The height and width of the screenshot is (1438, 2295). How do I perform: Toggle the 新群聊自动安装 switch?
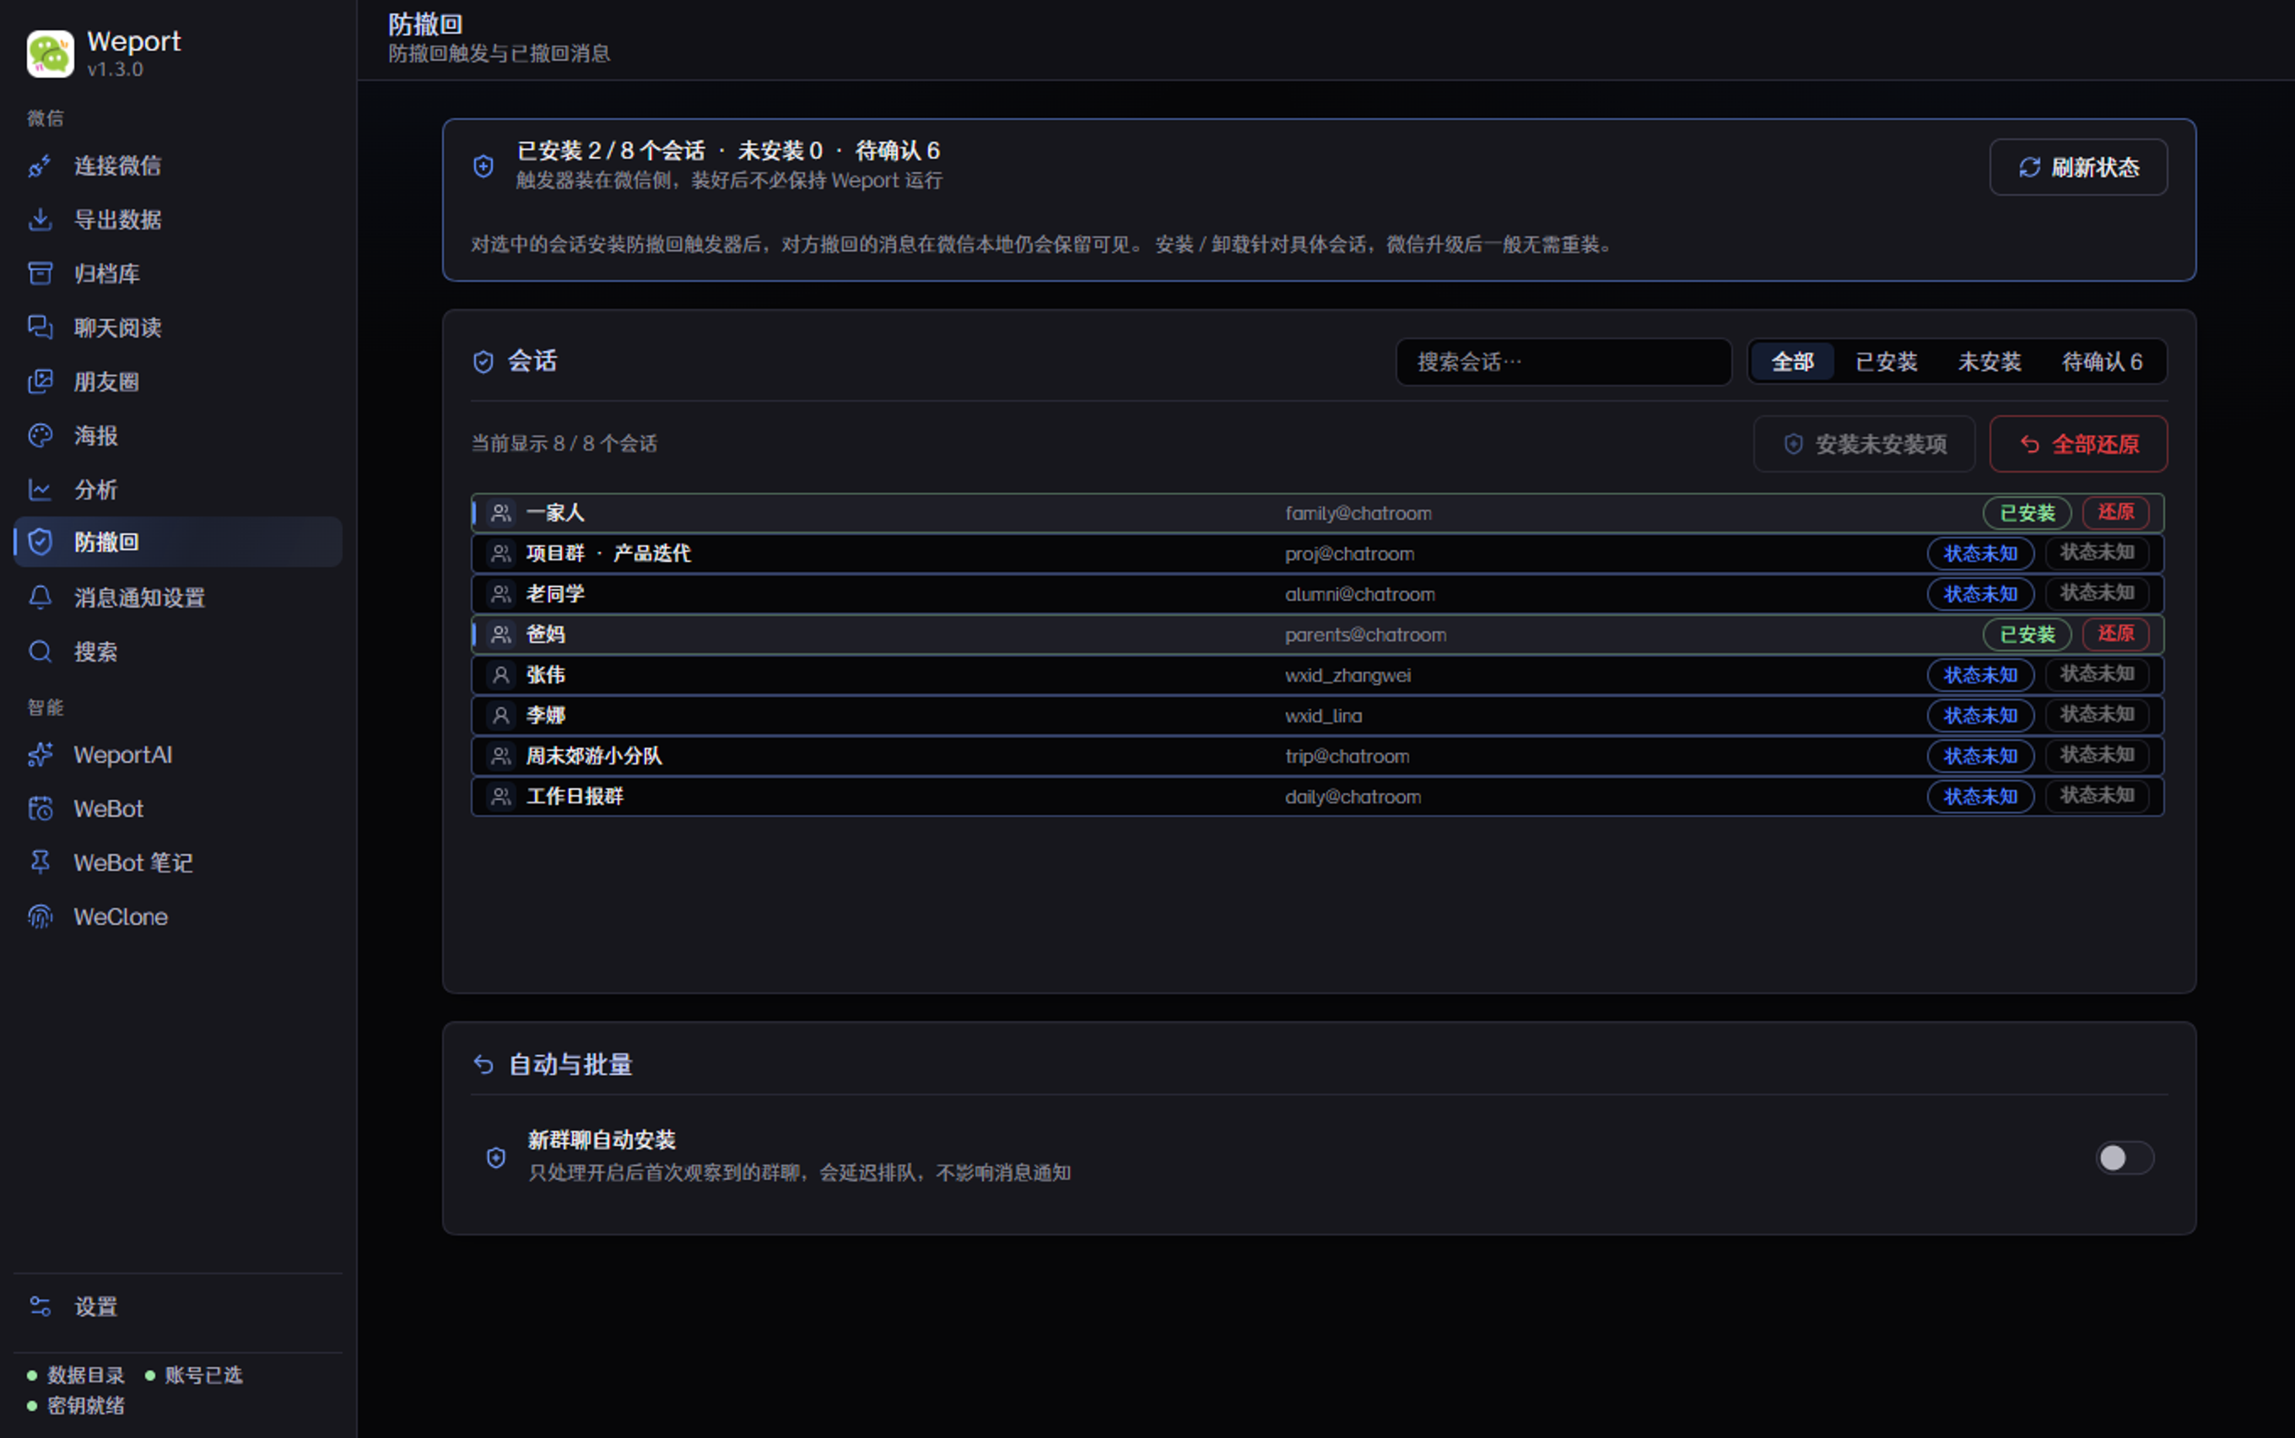tap(2125, 1158)
